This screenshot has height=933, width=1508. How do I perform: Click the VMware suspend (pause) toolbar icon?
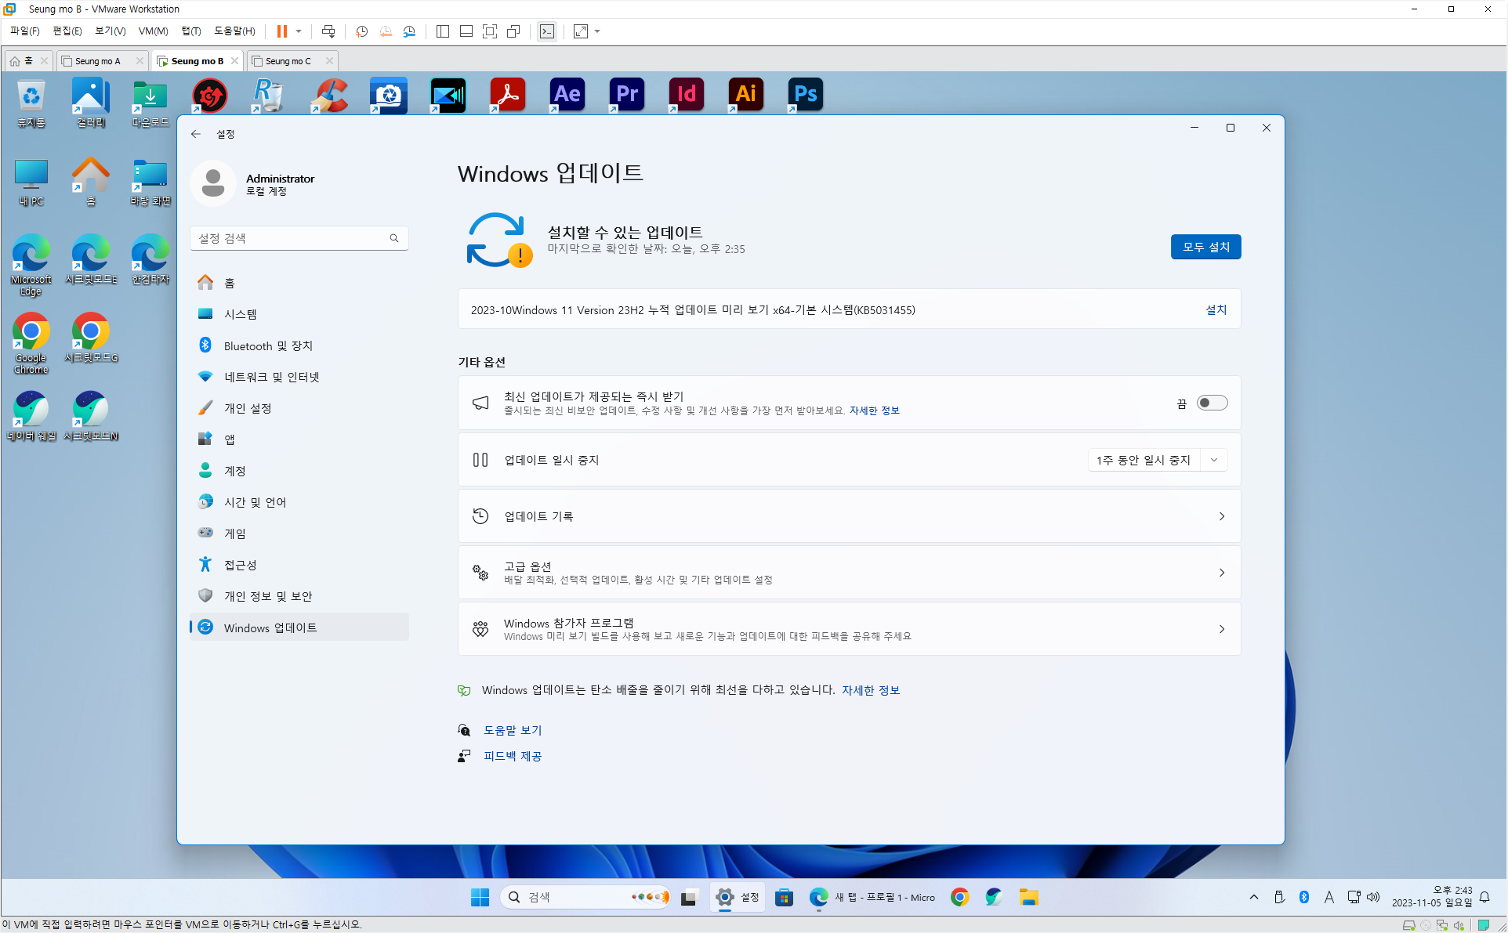point(281,31)
